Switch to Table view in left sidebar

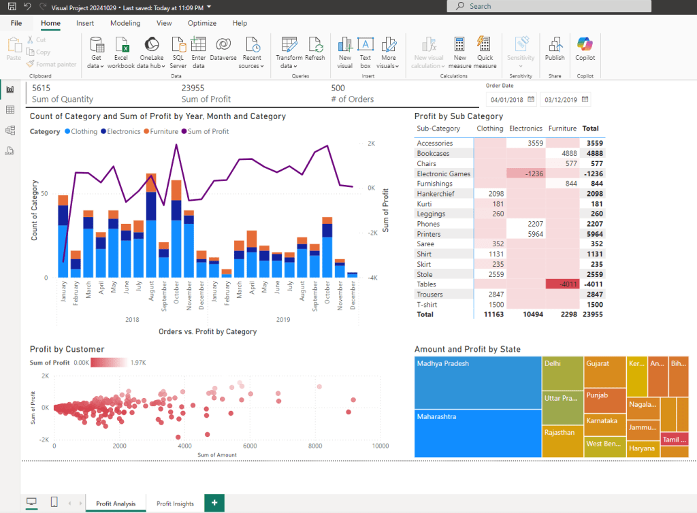click(10, 110)
